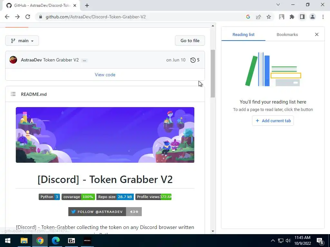Click network status tray icon
The image size is (330, 247).
pos(281,241)
